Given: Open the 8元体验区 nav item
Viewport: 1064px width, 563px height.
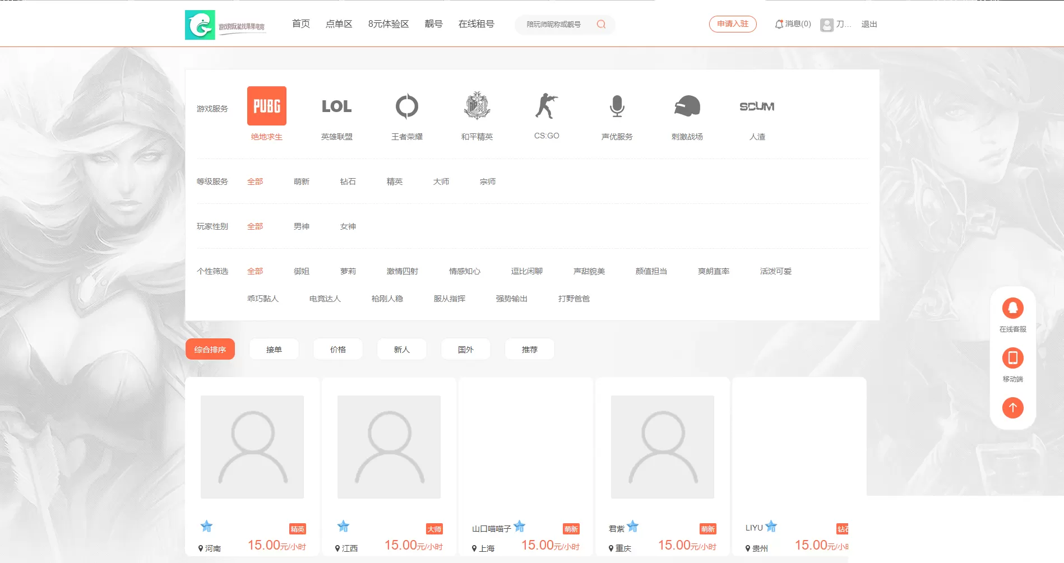Looking at the screenshot, I should tap(388, 24).
